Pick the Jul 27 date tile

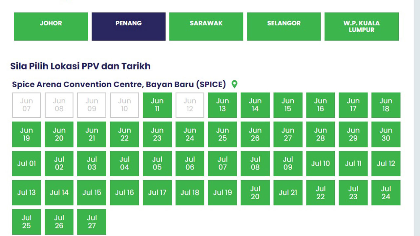[92, 222]
